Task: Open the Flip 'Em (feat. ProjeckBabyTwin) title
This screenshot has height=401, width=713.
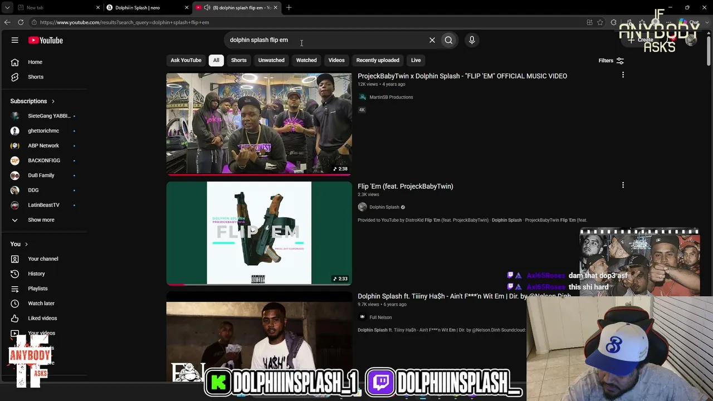Action: click(x=406, y=186)
